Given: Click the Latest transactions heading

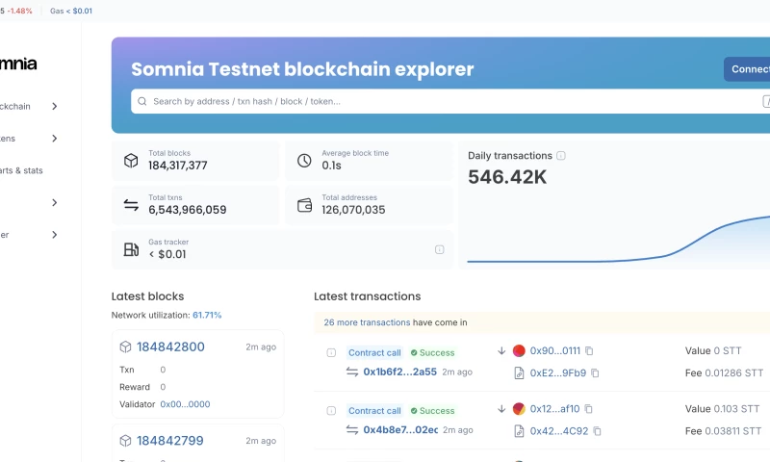Looking at the screenshot, I should (368, 296).
